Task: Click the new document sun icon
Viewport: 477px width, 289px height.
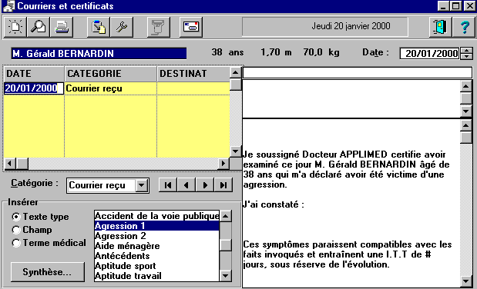Action: (15, 27)
